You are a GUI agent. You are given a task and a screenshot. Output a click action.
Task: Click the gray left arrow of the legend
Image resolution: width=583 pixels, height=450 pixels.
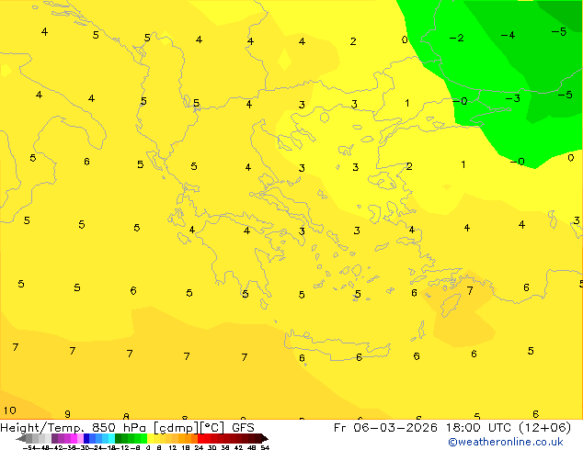(21, 438)
